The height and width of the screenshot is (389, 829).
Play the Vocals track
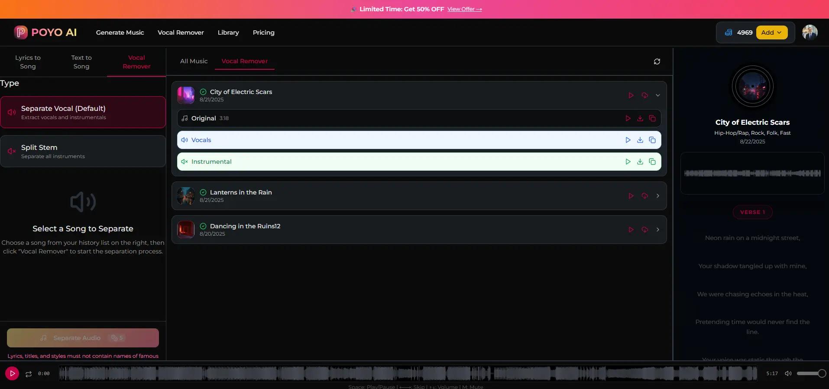click(628, 140)
